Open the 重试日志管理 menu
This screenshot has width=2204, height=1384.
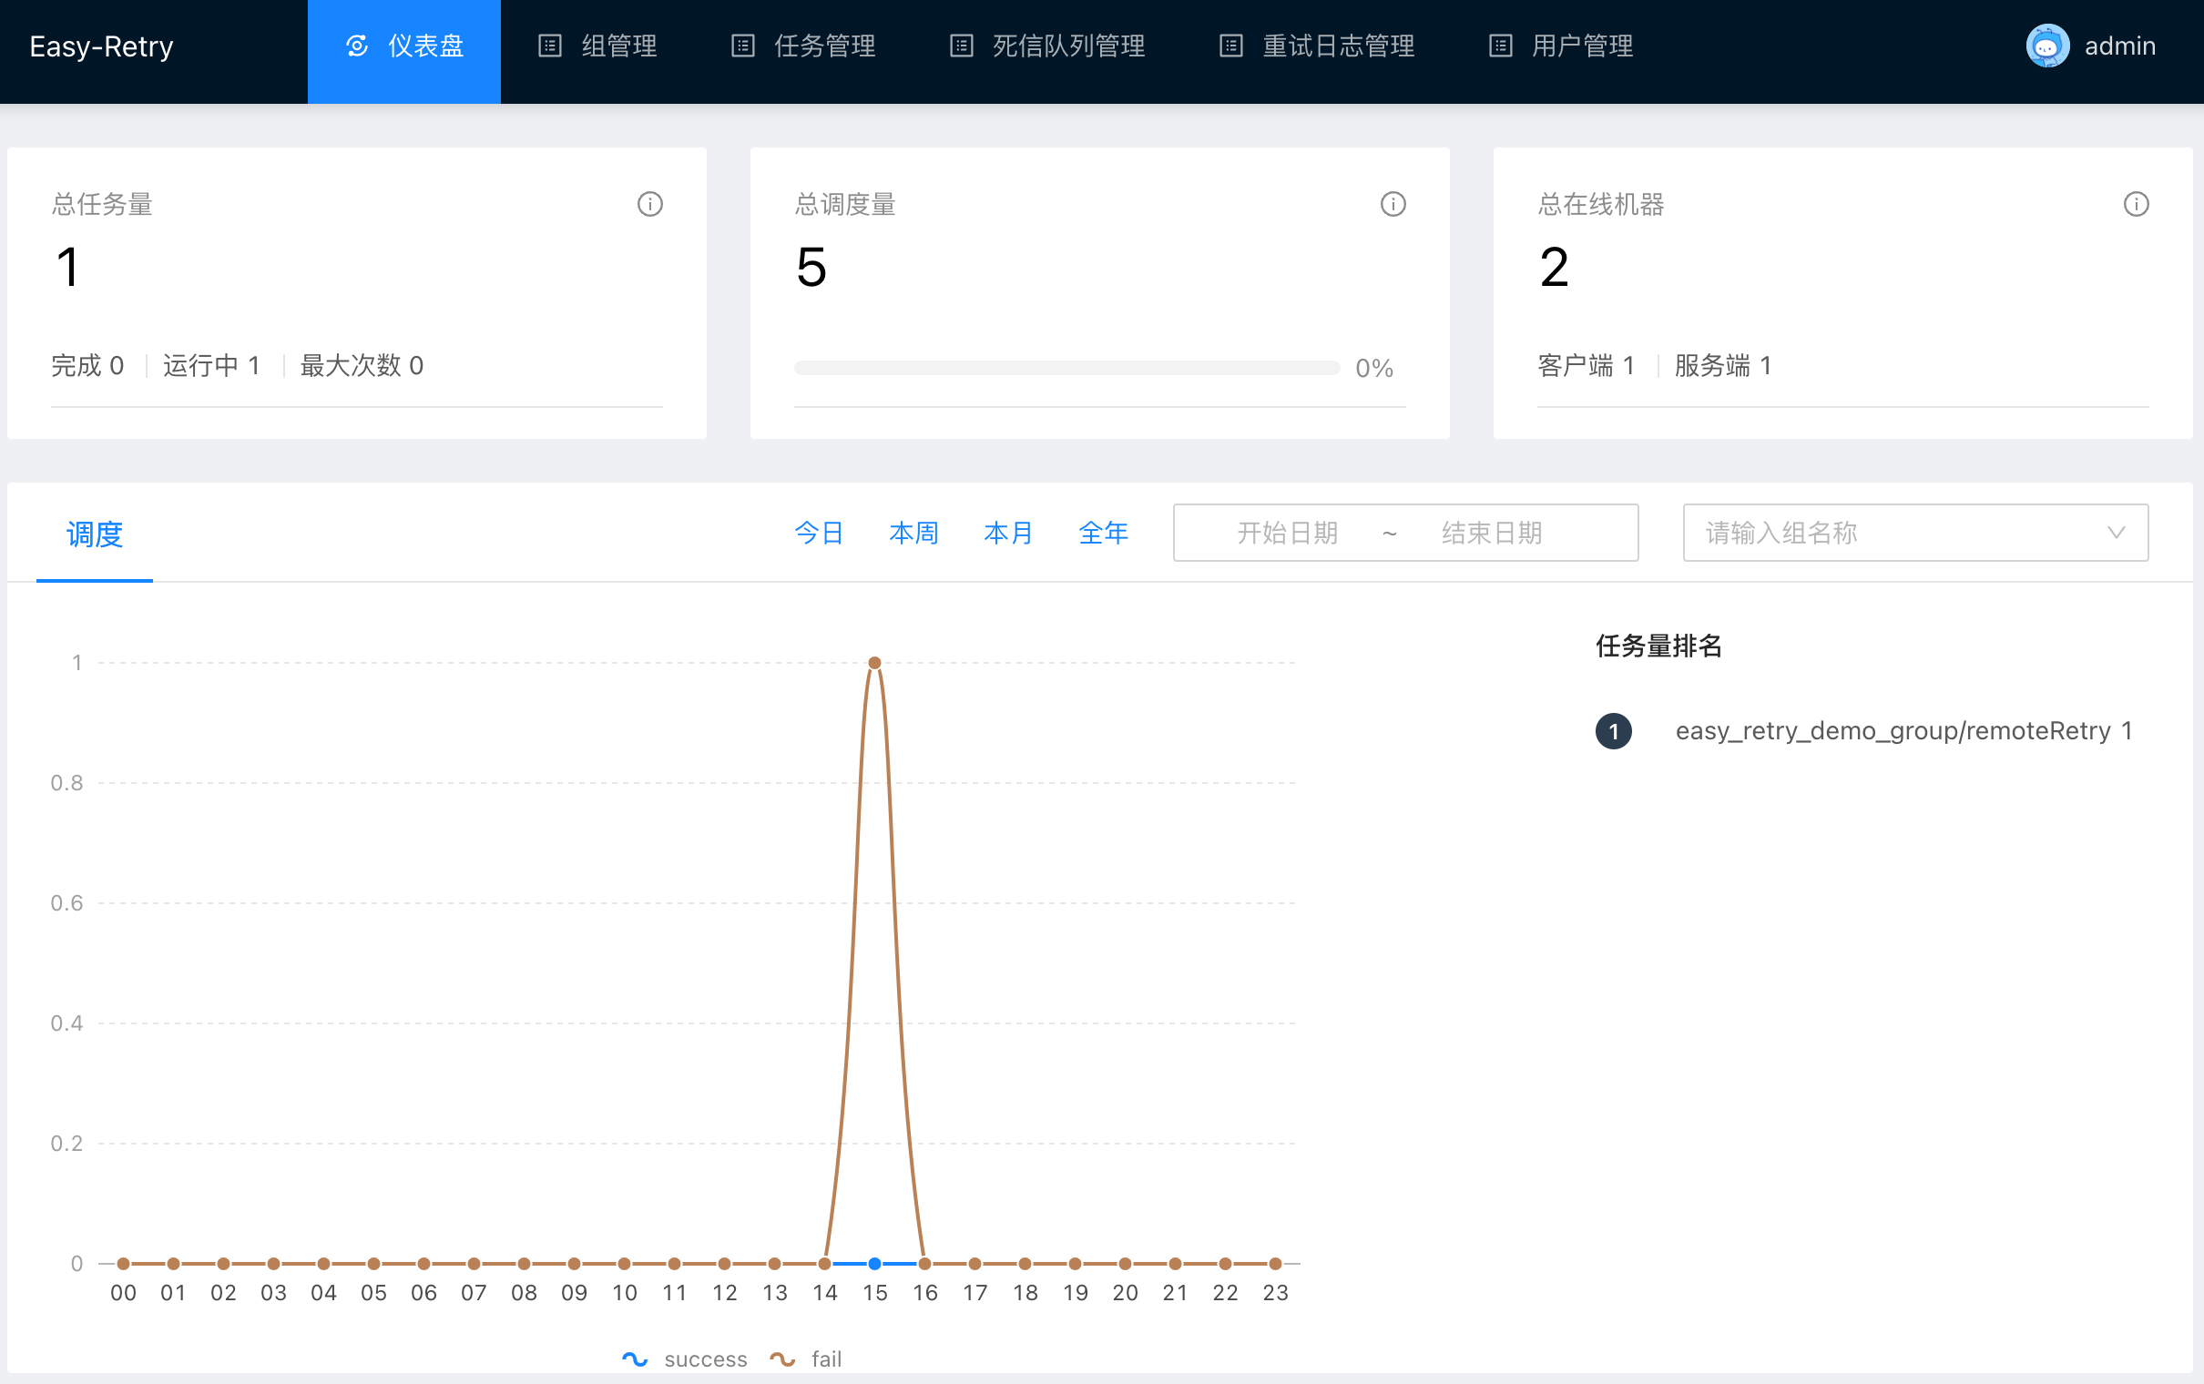click(1337, 46)
